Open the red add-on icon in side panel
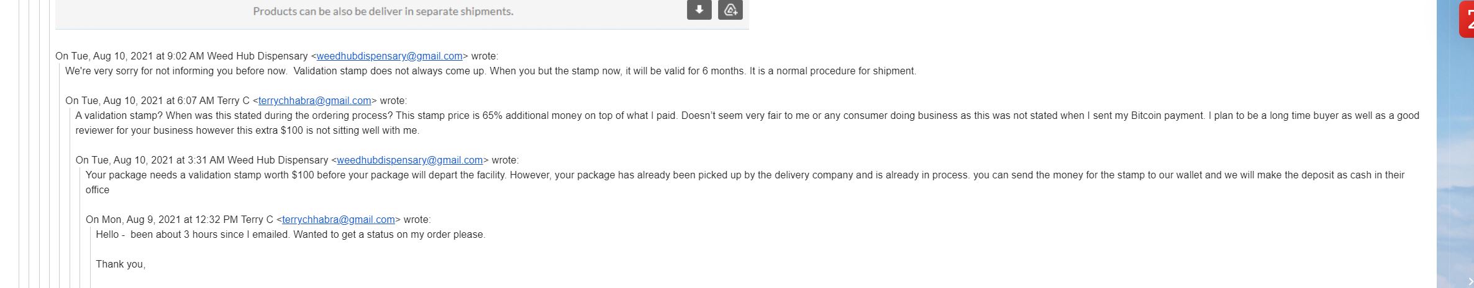Screen dimensions: 1474x288 [1467, 19]
